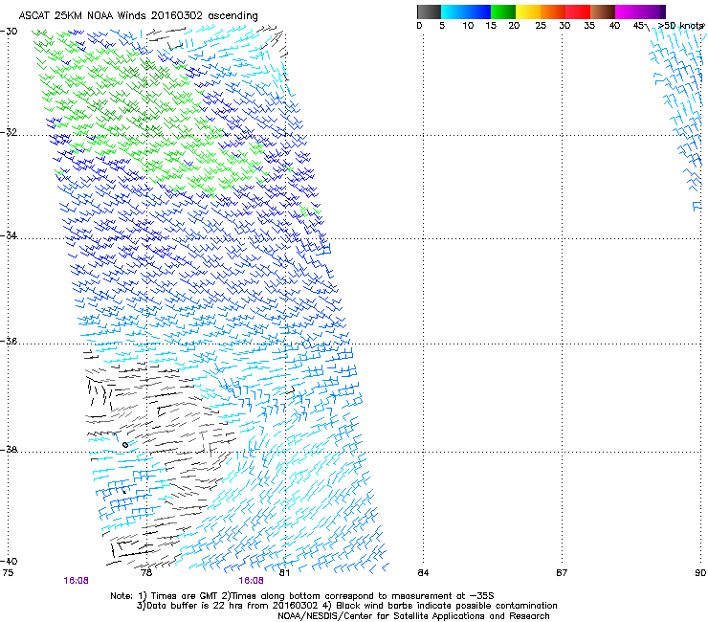Click the latitude label '-40'
The image size is (708, 622).
tap(9, 561)
